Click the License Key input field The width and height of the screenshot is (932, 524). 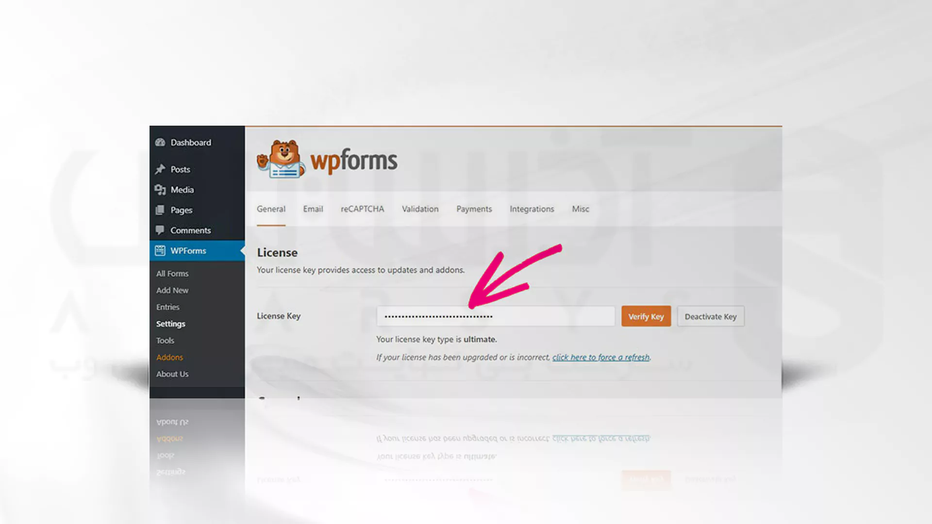496,316
